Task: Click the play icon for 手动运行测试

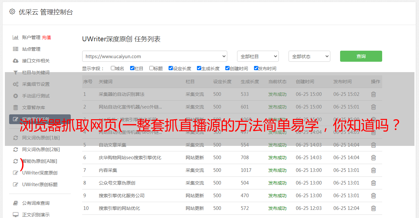Action: (x=15, y=96)
